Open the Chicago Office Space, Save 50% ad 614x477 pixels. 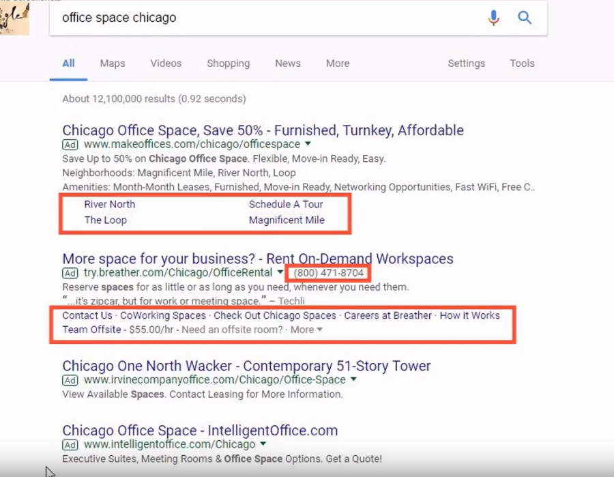pyautogui.click(x=263, y=130)
